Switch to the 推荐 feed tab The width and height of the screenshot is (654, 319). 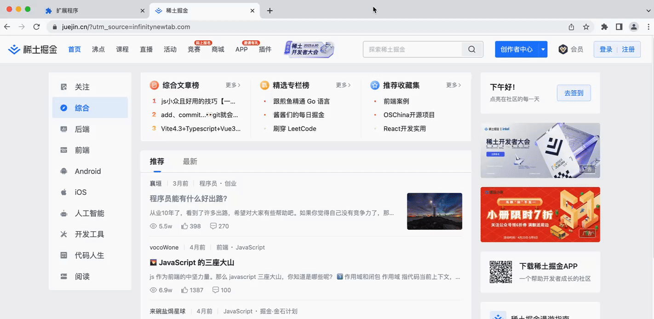click(157, 161)
